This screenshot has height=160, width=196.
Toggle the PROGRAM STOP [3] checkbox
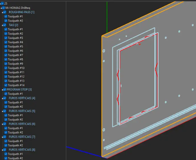pos(5,90)
